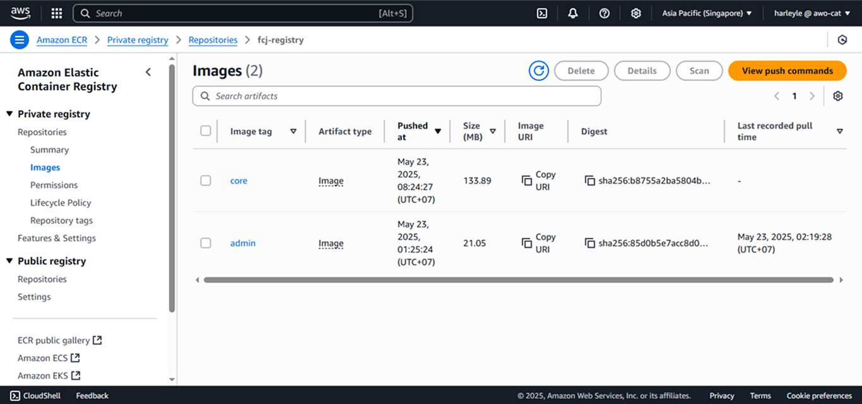
Task: Open the Feedback footer link
Action: pyautogui.click(x=92, y=396)
